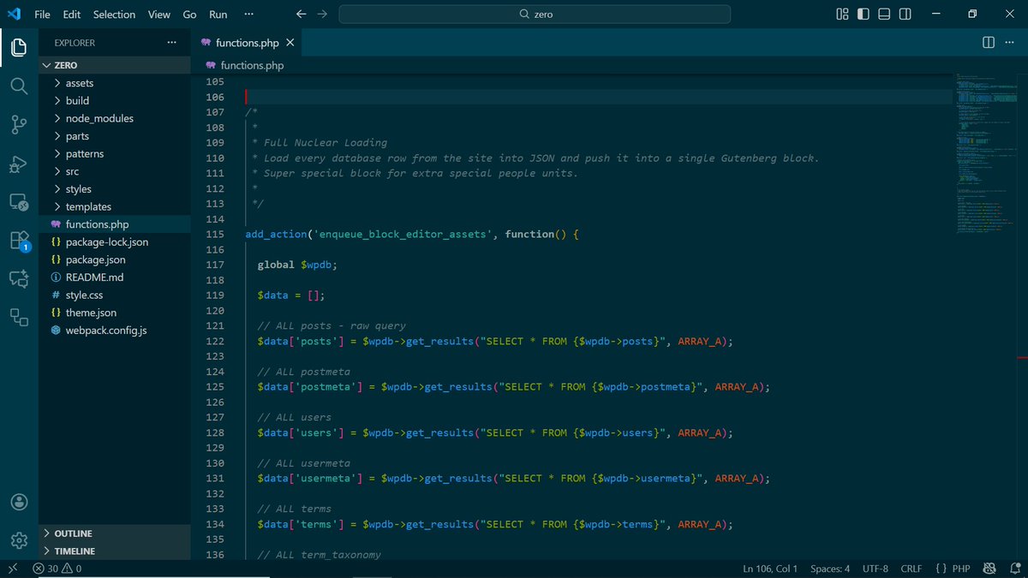The image size is (1028, 578).
Task: Open the notifications bell in the status bar
Action: coord(1015,568)
